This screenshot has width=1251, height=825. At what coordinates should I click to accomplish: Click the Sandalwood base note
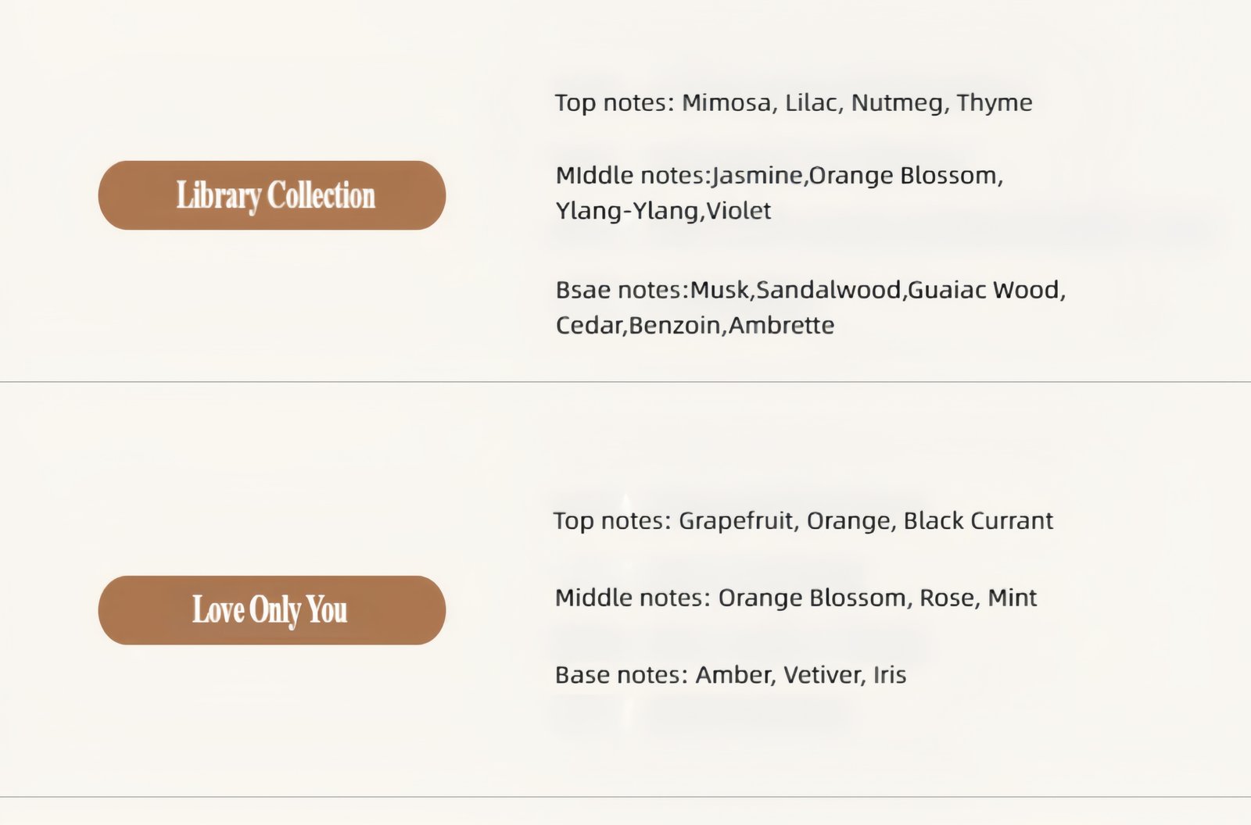pyautogui.click(x=828, y=291)
